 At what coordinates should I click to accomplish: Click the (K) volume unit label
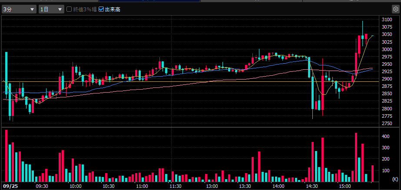[395, 179]
